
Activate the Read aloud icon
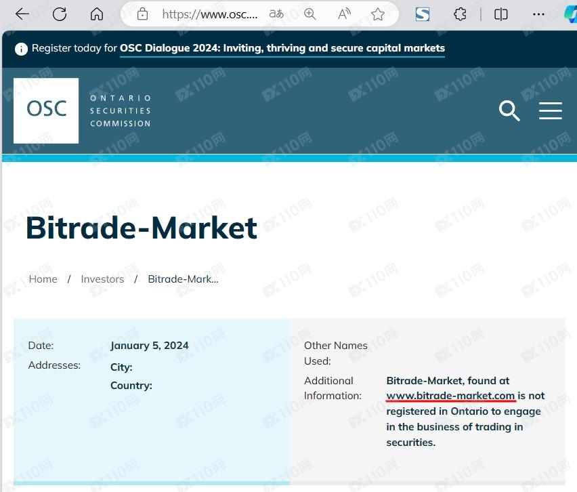tap(343, 14)
